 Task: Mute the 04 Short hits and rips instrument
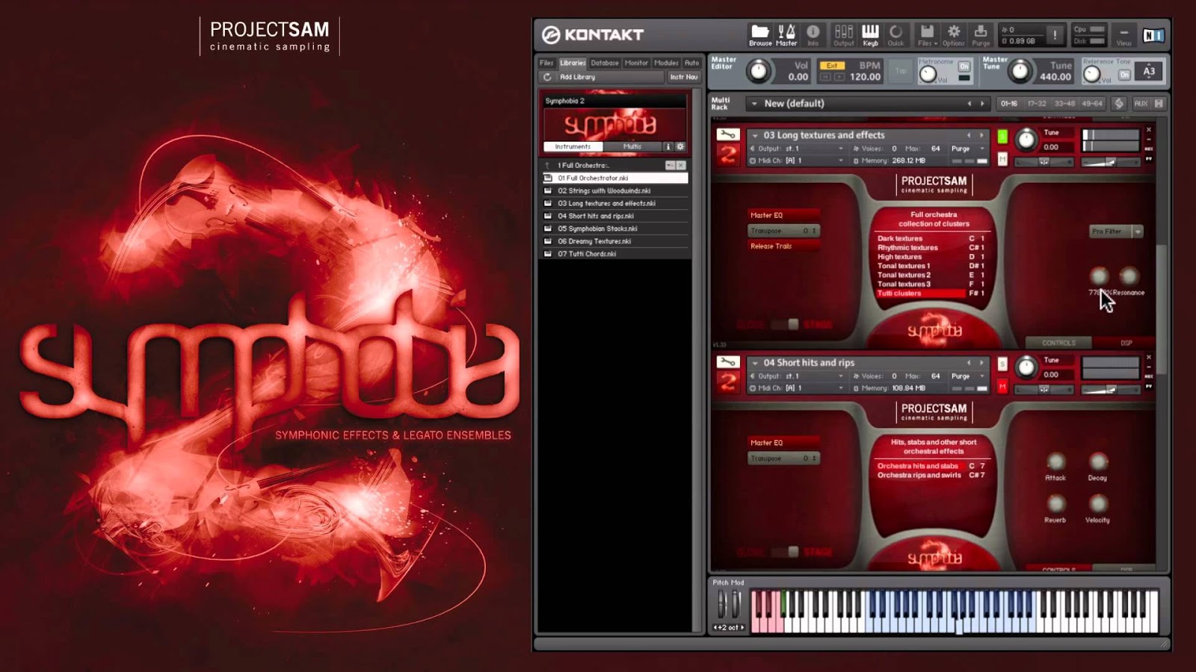pyautogui.click(x=1002, y=386)
